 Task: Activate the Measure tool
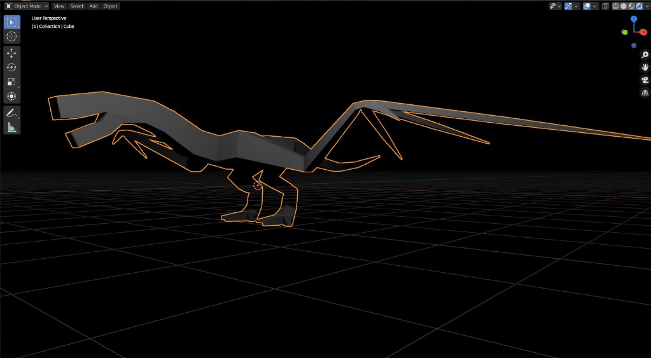(x=11, y=128)
